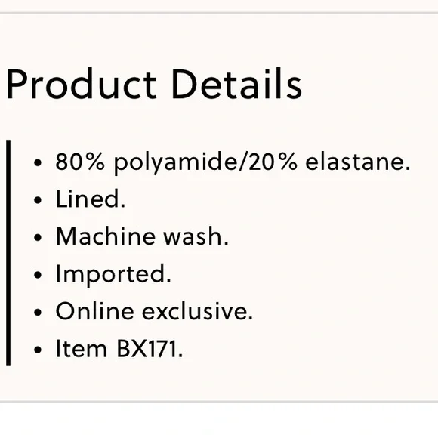Click the word wash in Machine wash.

(196, 236)
